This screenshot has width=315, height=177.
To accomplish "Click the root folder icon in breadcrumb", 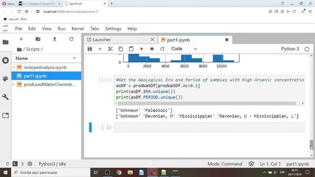I will [19, 49].
